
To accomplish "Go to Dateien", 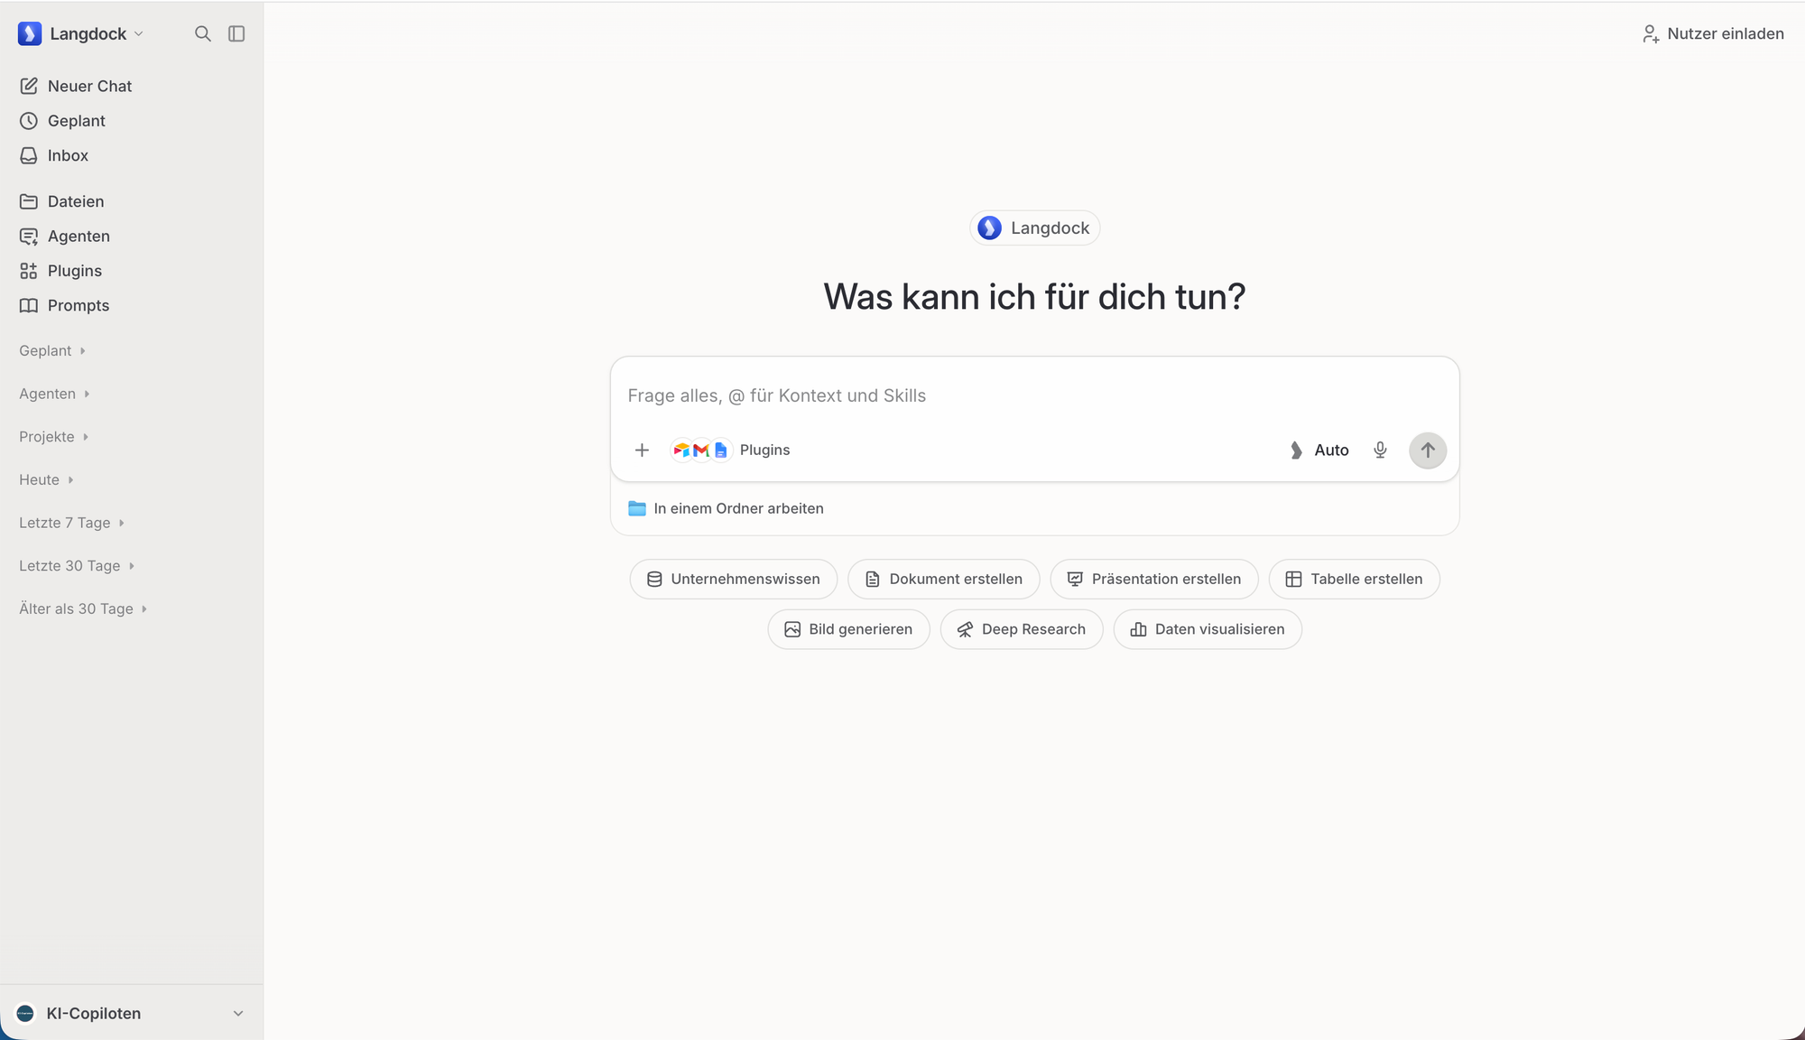I will tap(61, 201).
